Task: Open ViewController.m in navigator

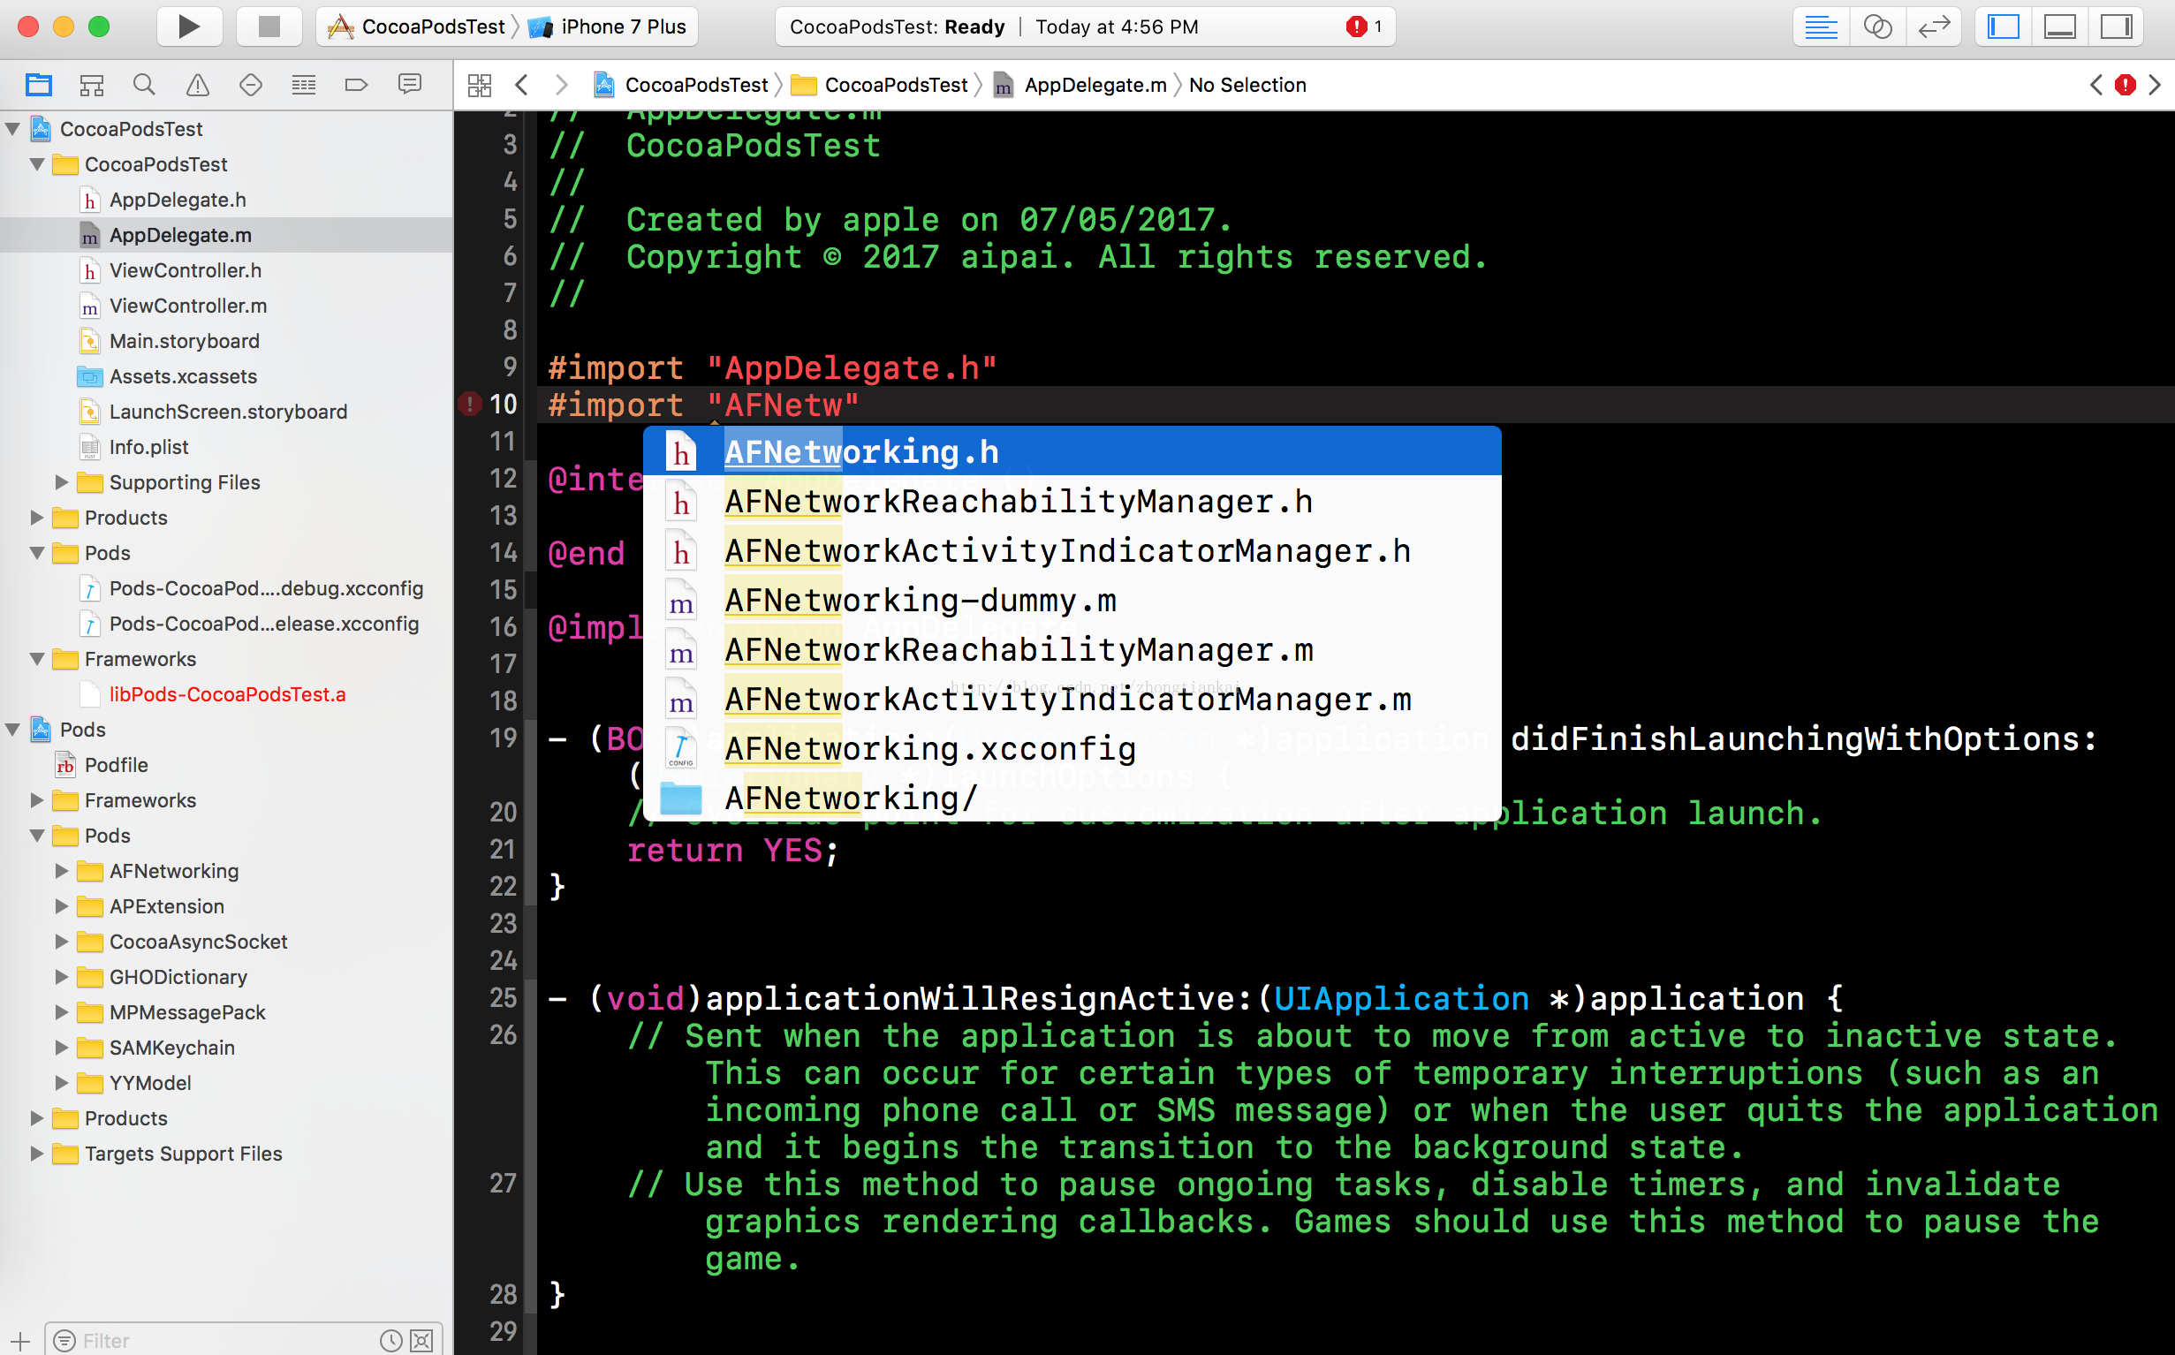Action: coord(226,306)
